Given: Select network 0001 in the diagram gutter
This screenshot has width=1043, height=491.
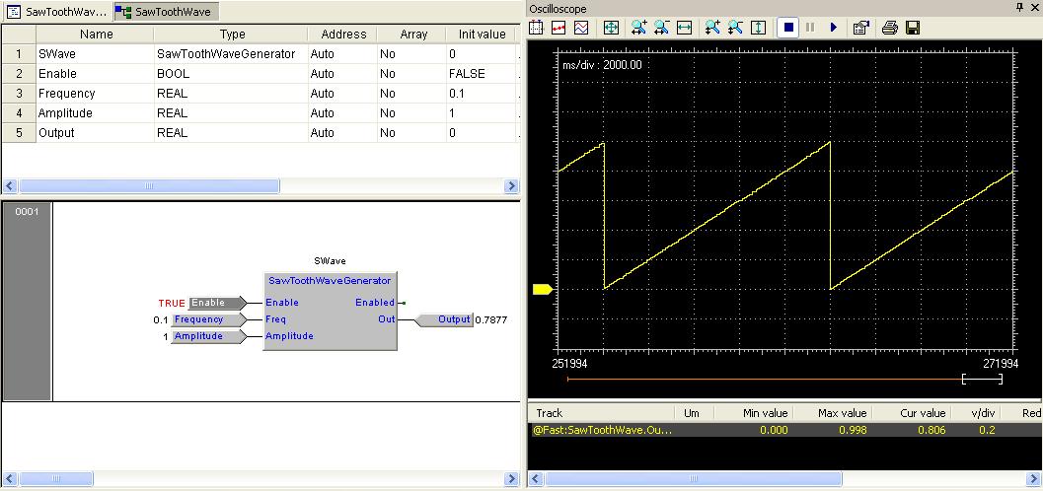Looking at the screenshot, I should coord(27,301).
